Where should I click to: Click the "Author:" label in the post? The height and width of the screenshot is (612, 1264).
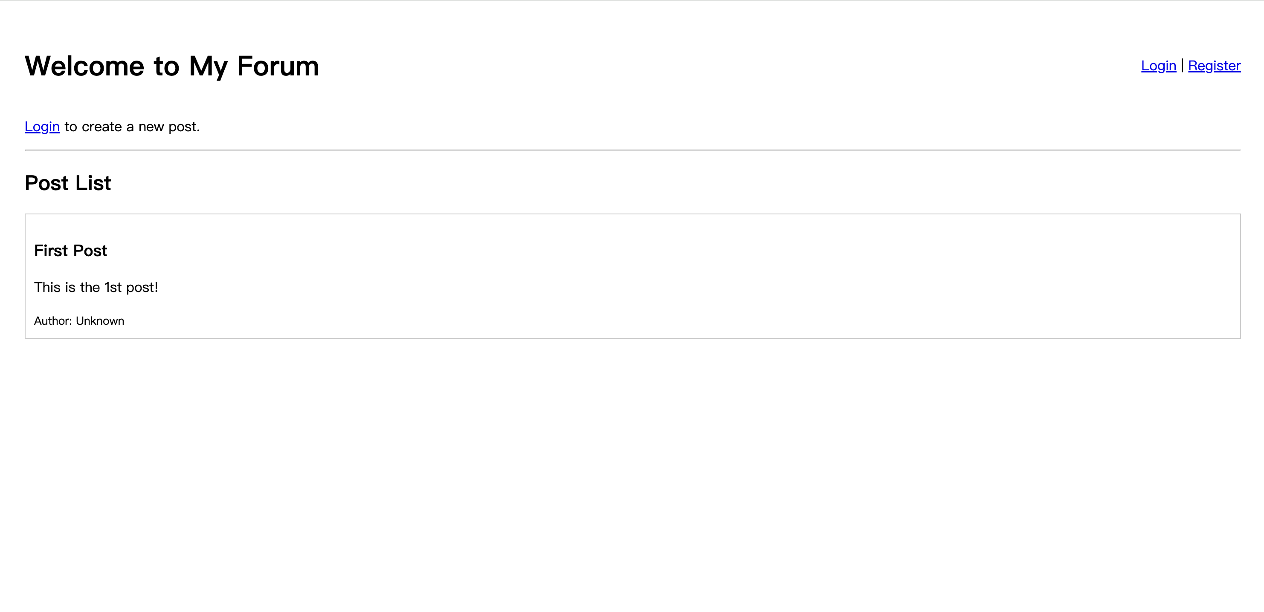point(53,321)
